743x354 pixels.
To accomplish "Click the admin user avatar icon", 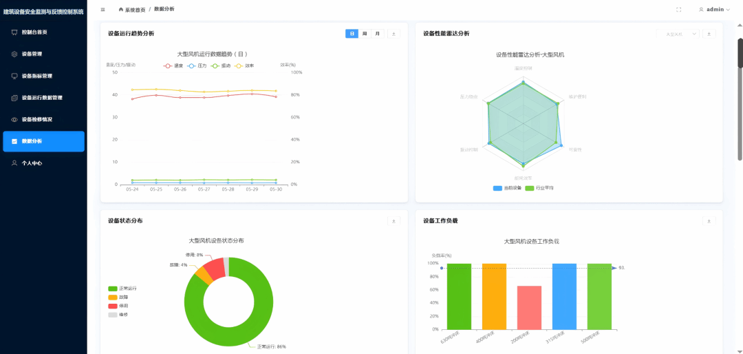I will (702, 10).
